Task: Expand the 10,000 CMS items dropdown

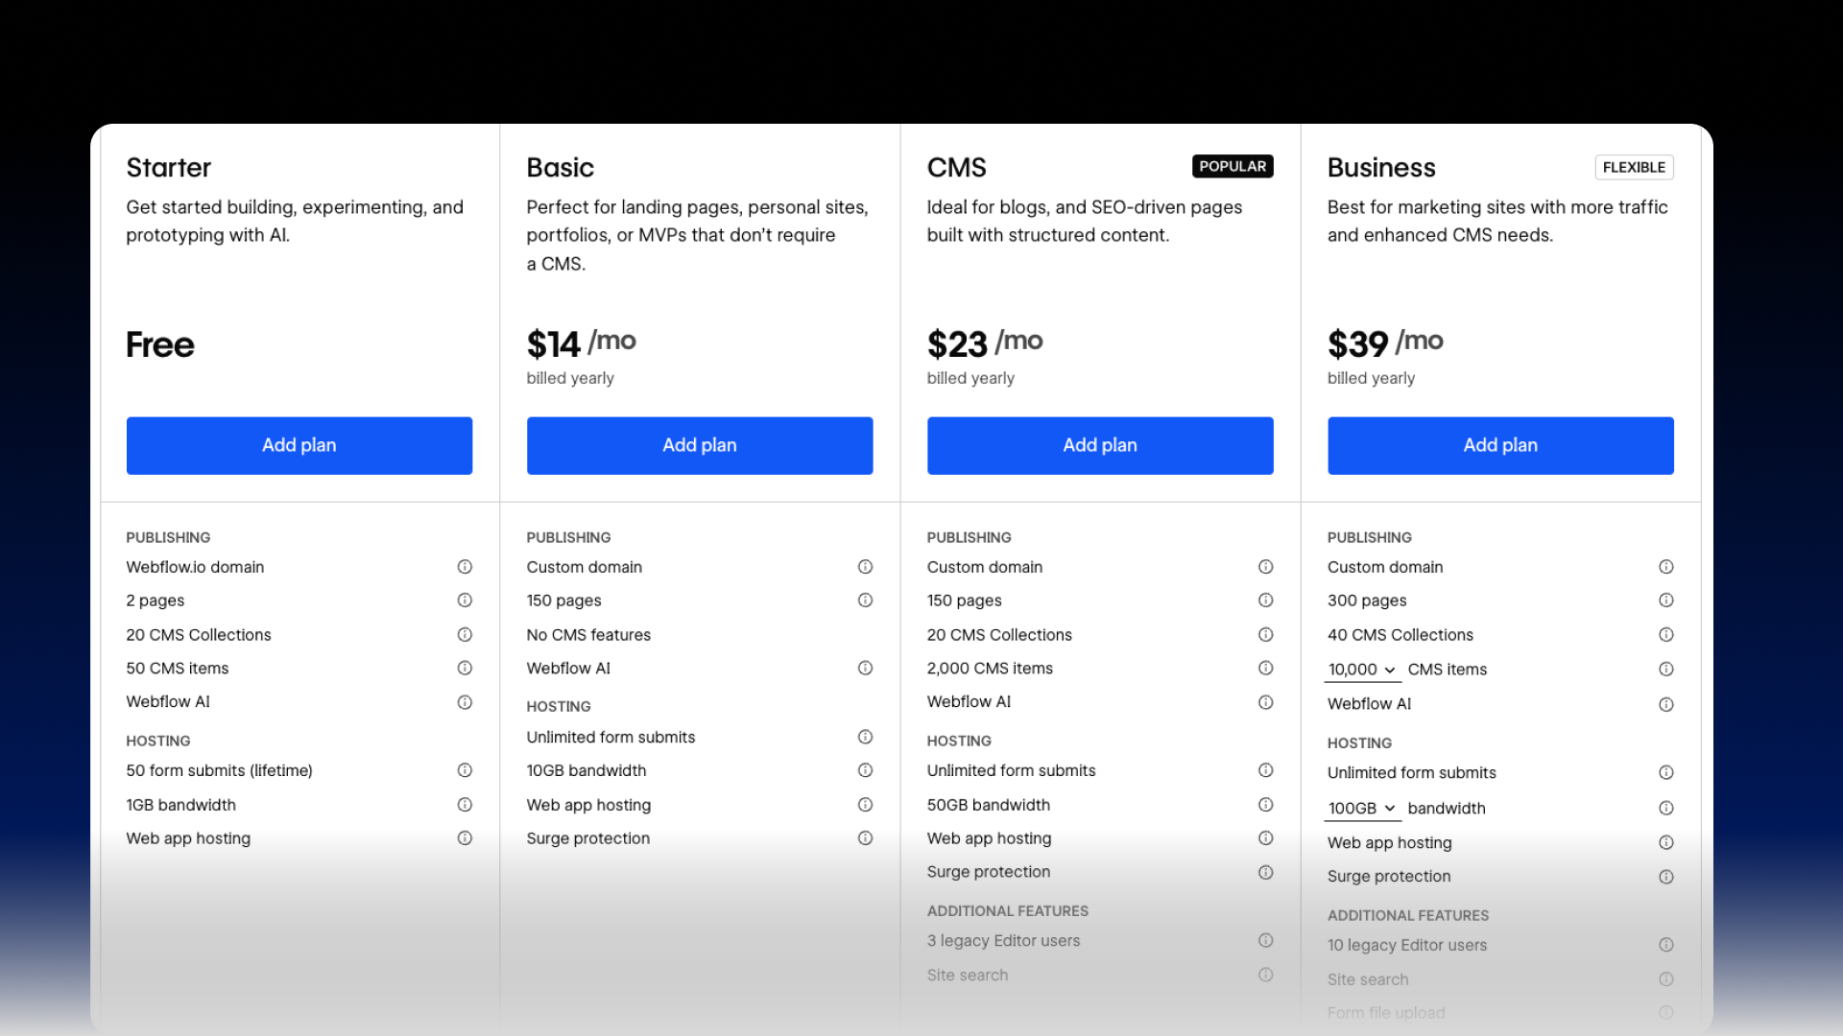Action: click(x=1361, y=670)
